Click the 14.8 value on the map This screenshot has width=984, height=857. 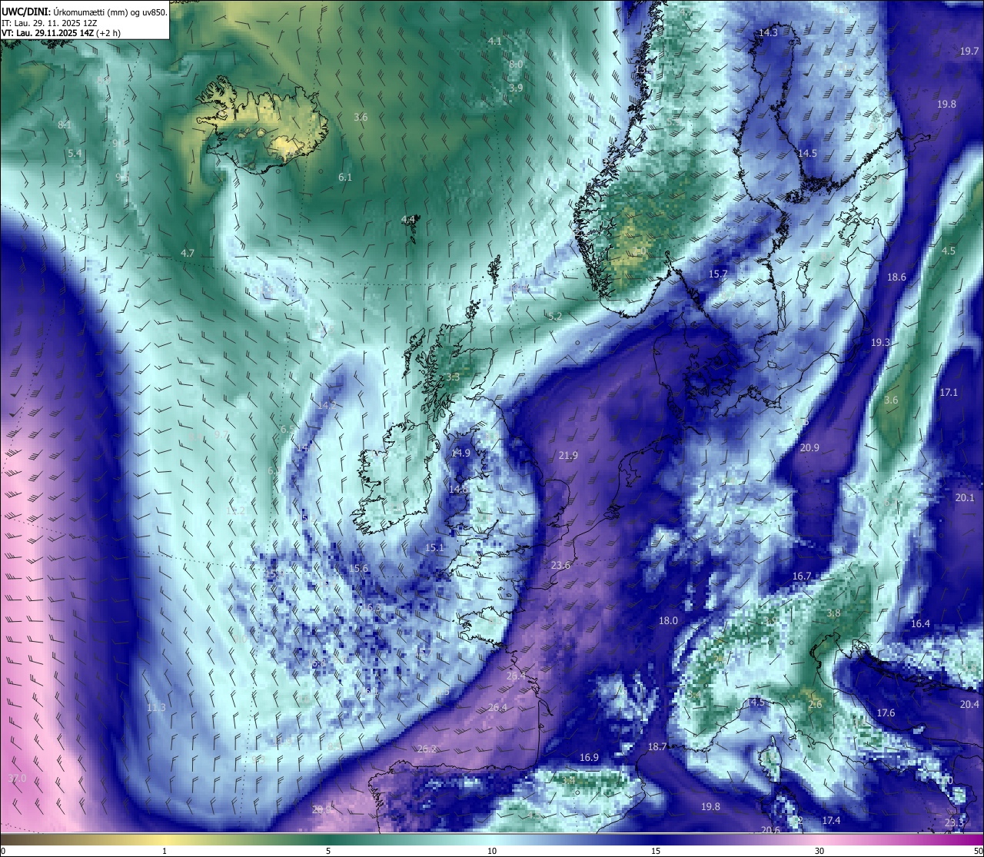point(458,489)
